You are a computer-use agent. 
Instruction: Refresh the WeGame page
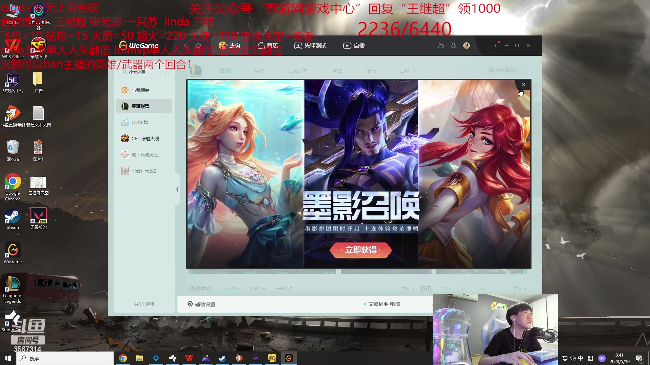[198, 46]
